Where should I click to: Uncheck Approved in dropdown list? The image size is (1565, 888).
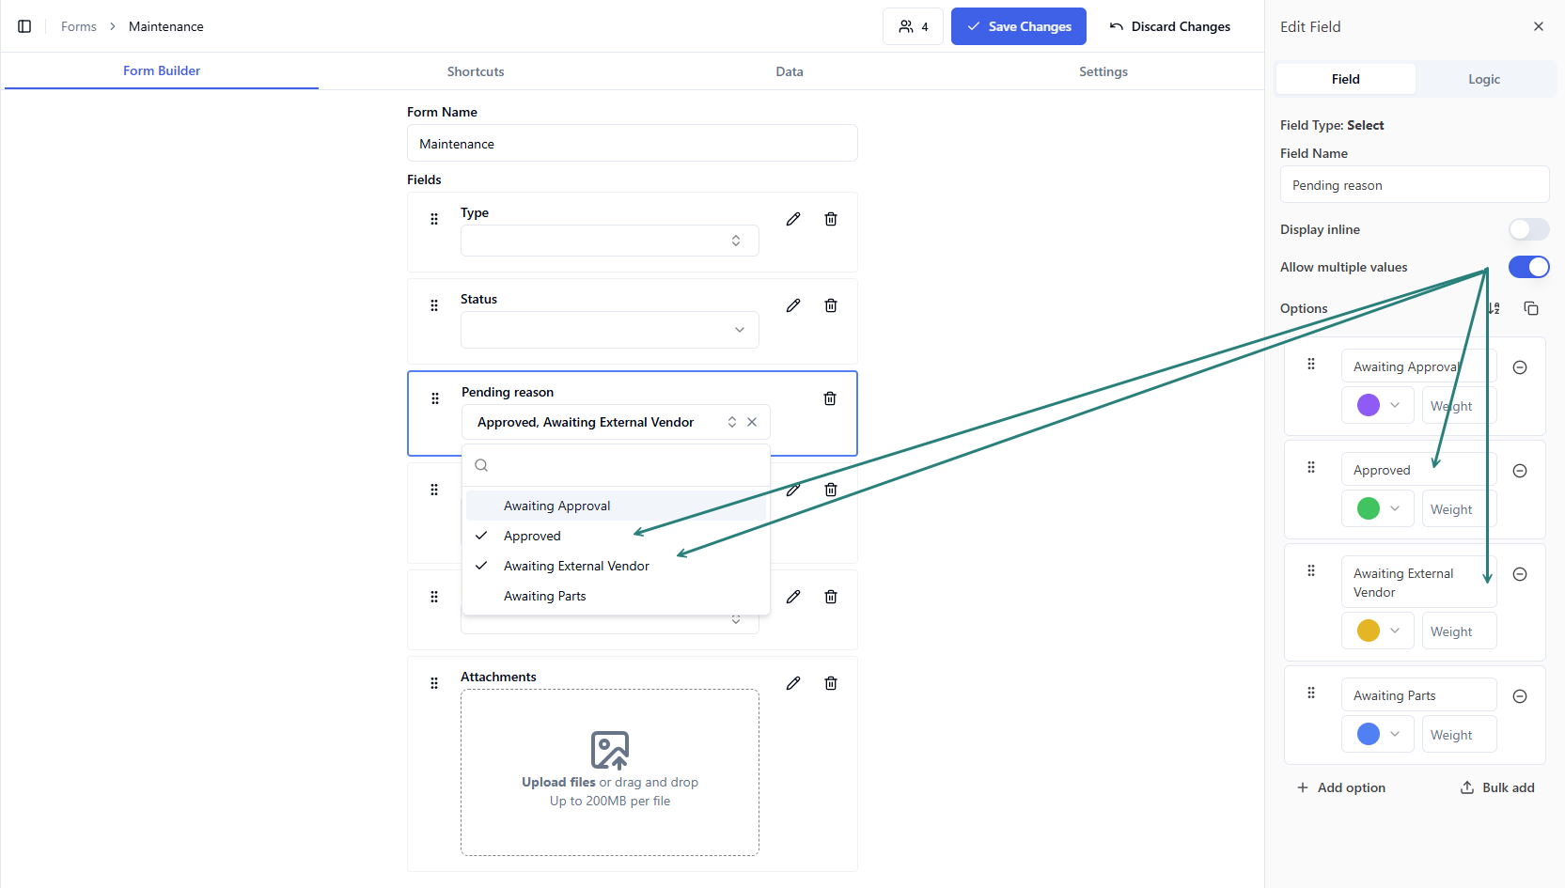(x=532, y=536)
